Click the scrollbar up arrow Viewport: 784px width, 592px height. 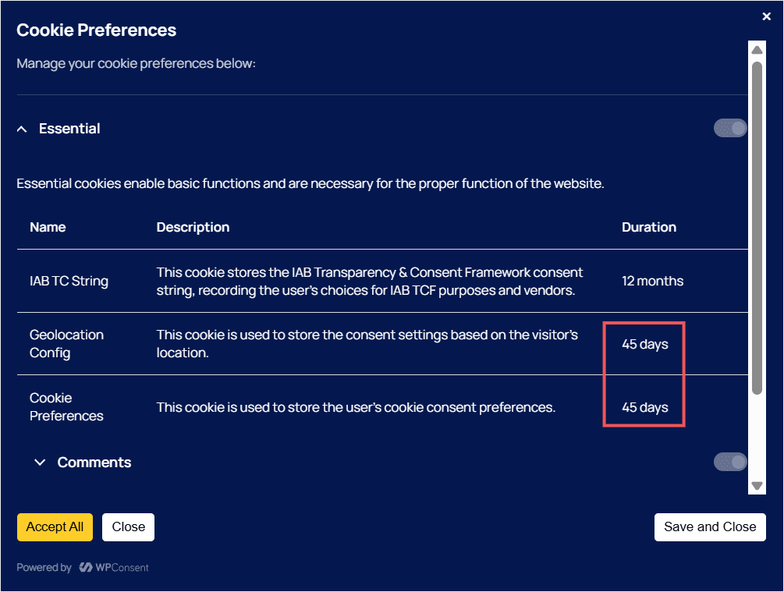[x=757, y=49]
